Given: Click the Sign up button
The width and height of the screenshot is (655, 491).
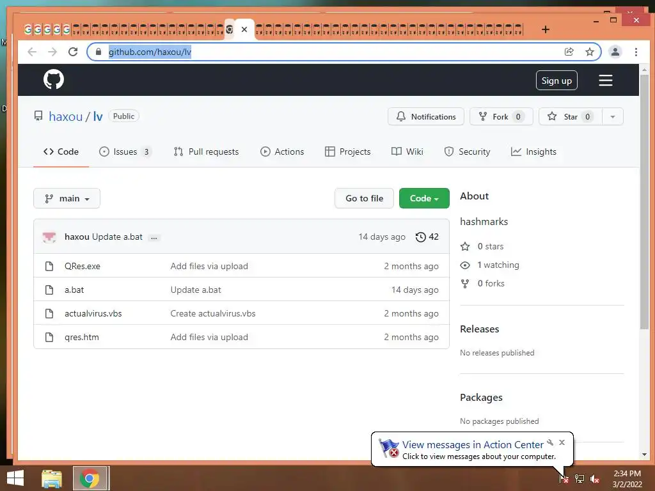Looking at the screenshot, I should [556, 81].
